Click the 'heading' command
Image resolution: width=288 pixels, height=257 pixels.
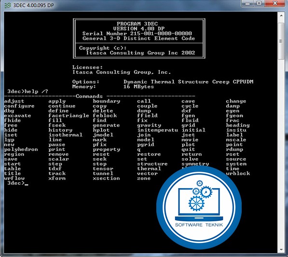238,125
